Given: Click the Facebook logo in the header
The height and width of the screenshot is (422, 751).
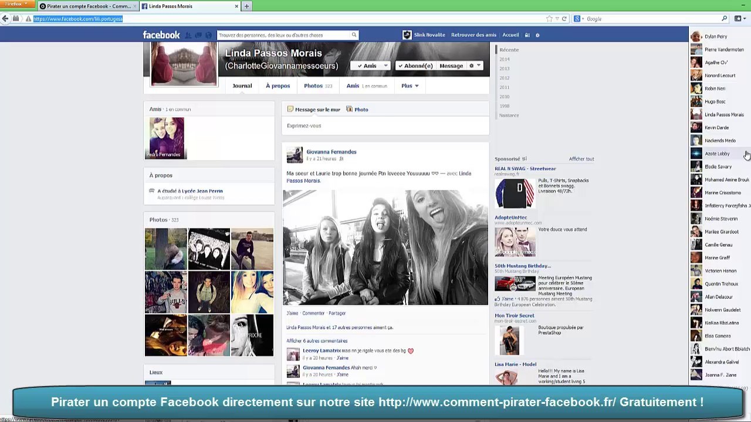Looking at the screenshot, I should coord(161,35).
